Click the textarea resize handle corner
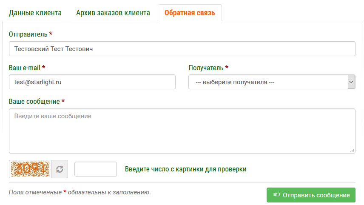The image size is (364, 205). (352, 151)
